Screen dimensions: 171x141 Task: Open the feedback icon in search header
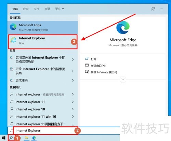pyautogui.click(x=153, y=9)
